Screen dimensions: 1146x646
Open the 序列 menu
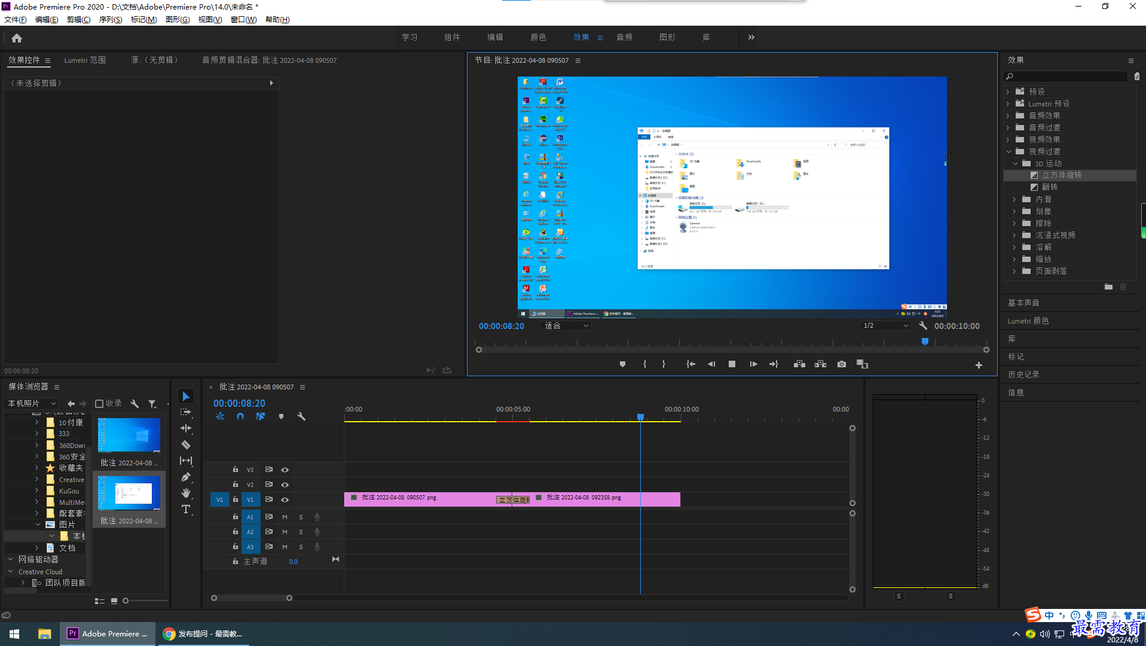[111, 20]
